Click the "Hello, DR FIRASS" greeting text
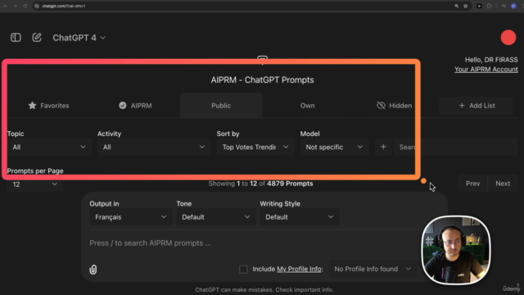The width and height of the screenshot is (524, 295). (491, 60)
